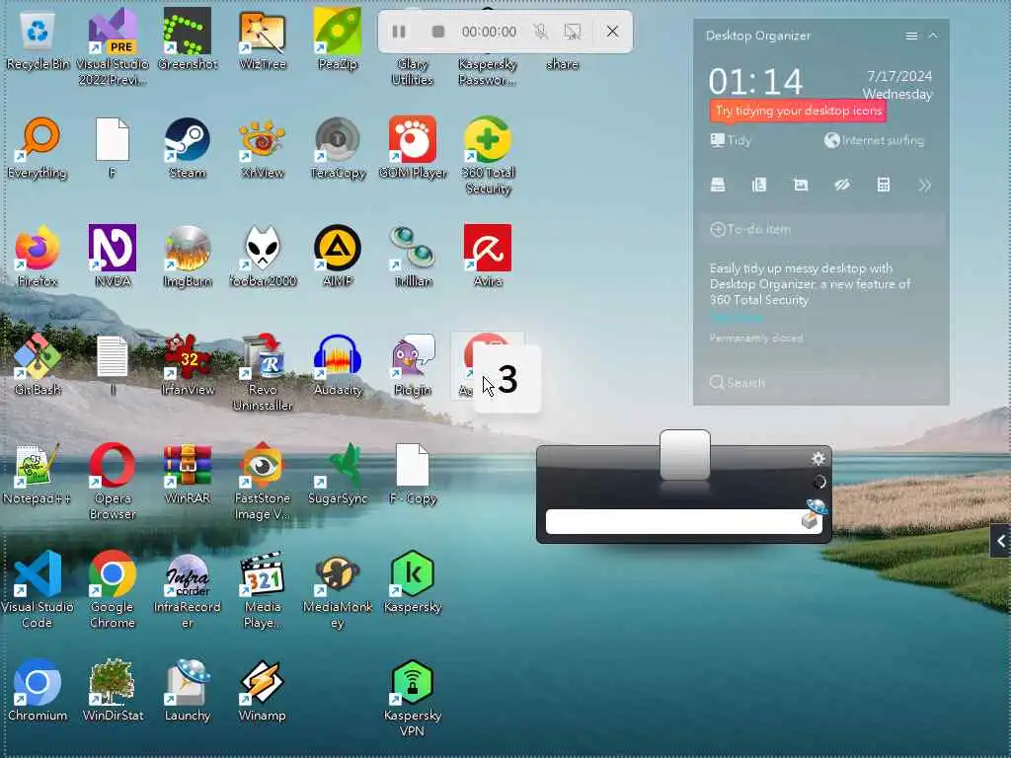Toggle hide desktop icons eye button
This screenshot has height=758, width=1011.
[842, 186]
